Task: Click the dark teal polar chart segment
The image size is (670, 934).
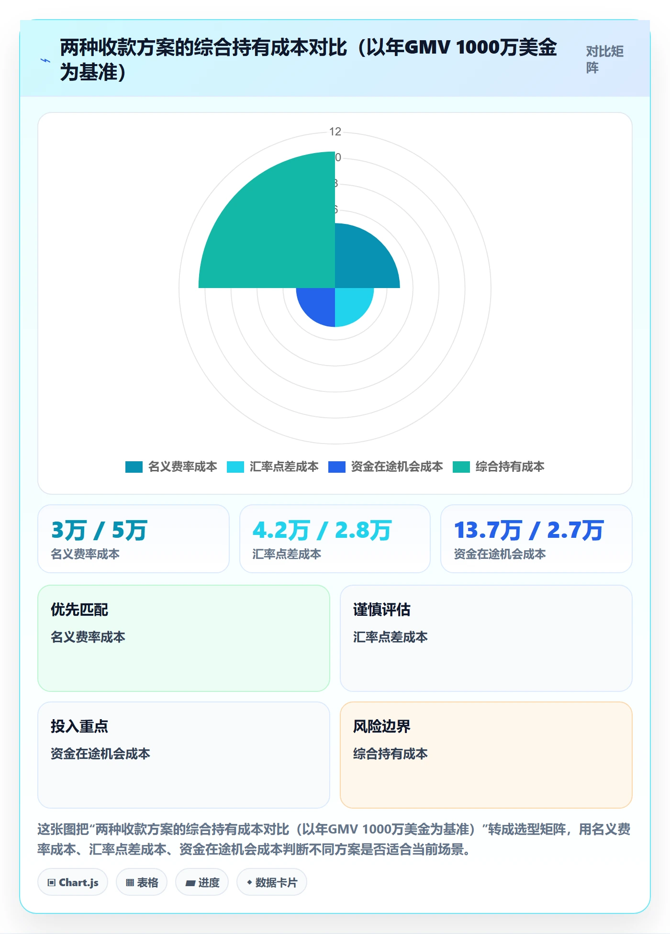Action: 361,261
